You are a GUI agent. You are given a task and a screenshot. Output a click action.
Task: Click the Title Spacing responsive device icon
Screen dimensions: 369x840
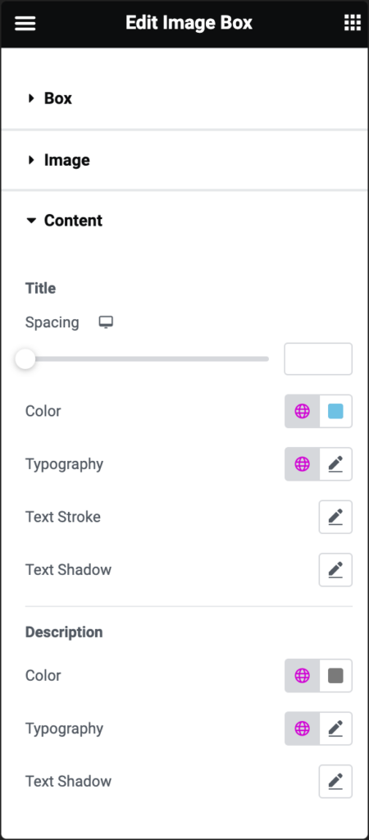click(106, 322)
